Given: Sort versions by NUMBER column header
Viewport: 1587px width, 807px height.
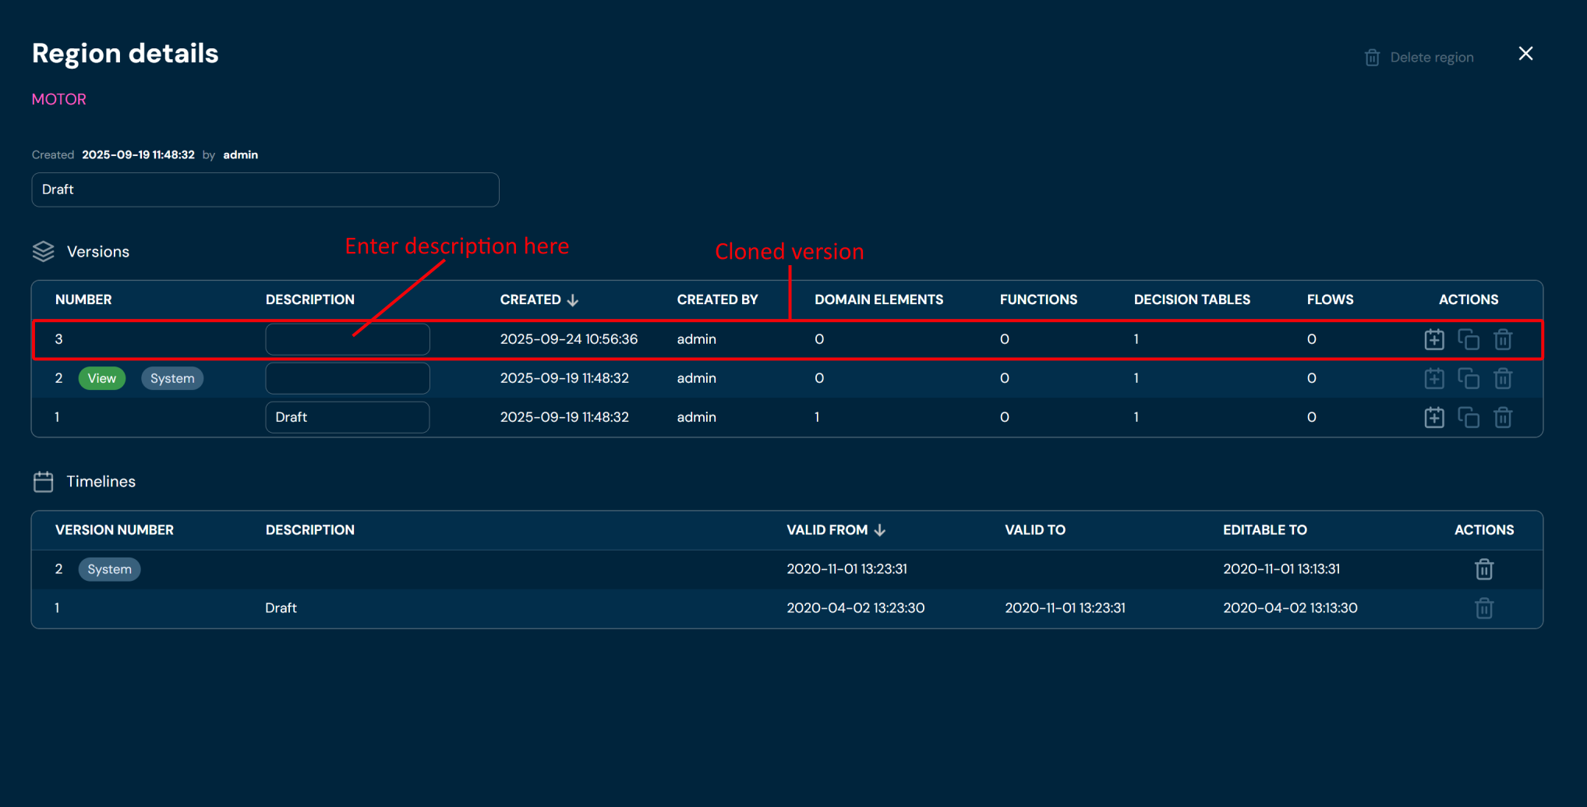Looking at the screenshot, I should pos(83,299).
